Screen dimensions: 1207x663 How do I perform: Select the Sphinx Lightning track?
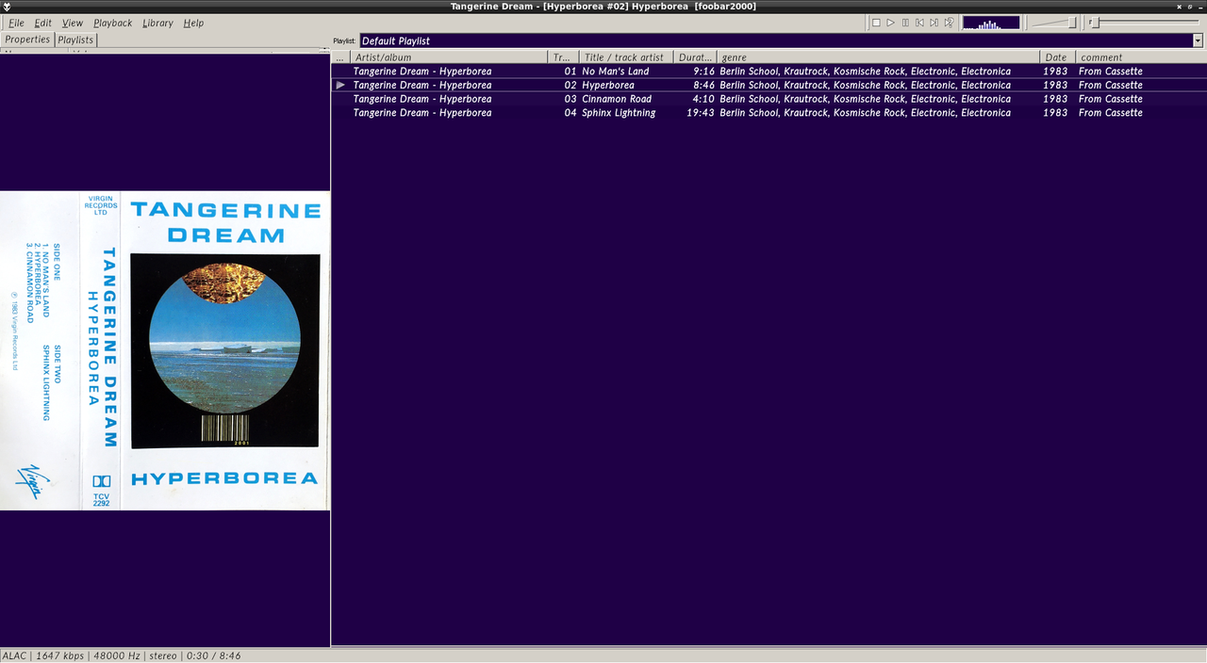(619, 112)
